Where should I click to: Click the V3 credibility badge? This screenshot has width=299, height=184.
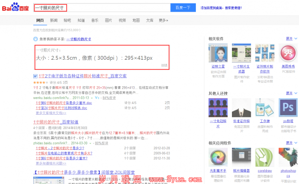(x=97, y=98)
